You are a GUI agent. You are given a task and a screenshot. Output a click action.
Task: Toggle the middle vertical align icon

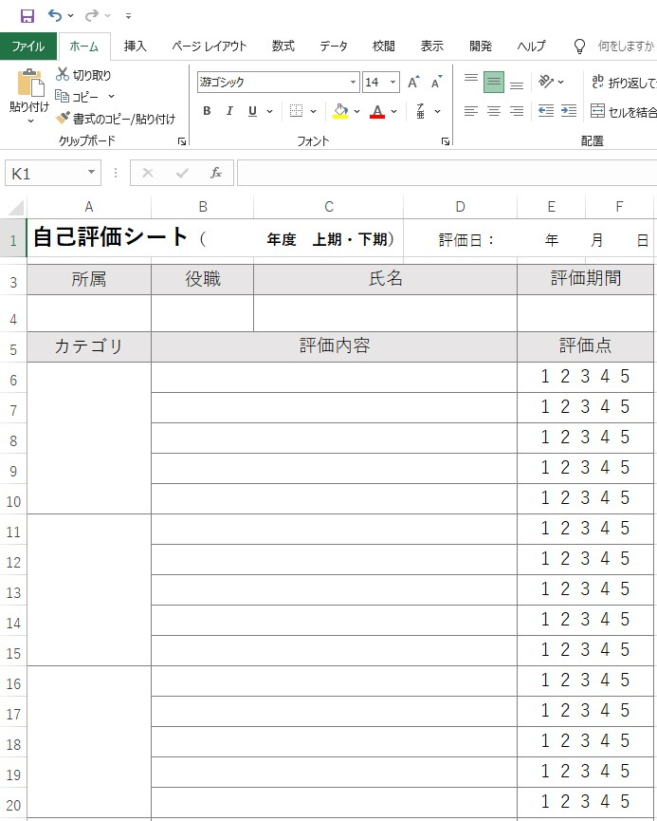click(494, 82)
